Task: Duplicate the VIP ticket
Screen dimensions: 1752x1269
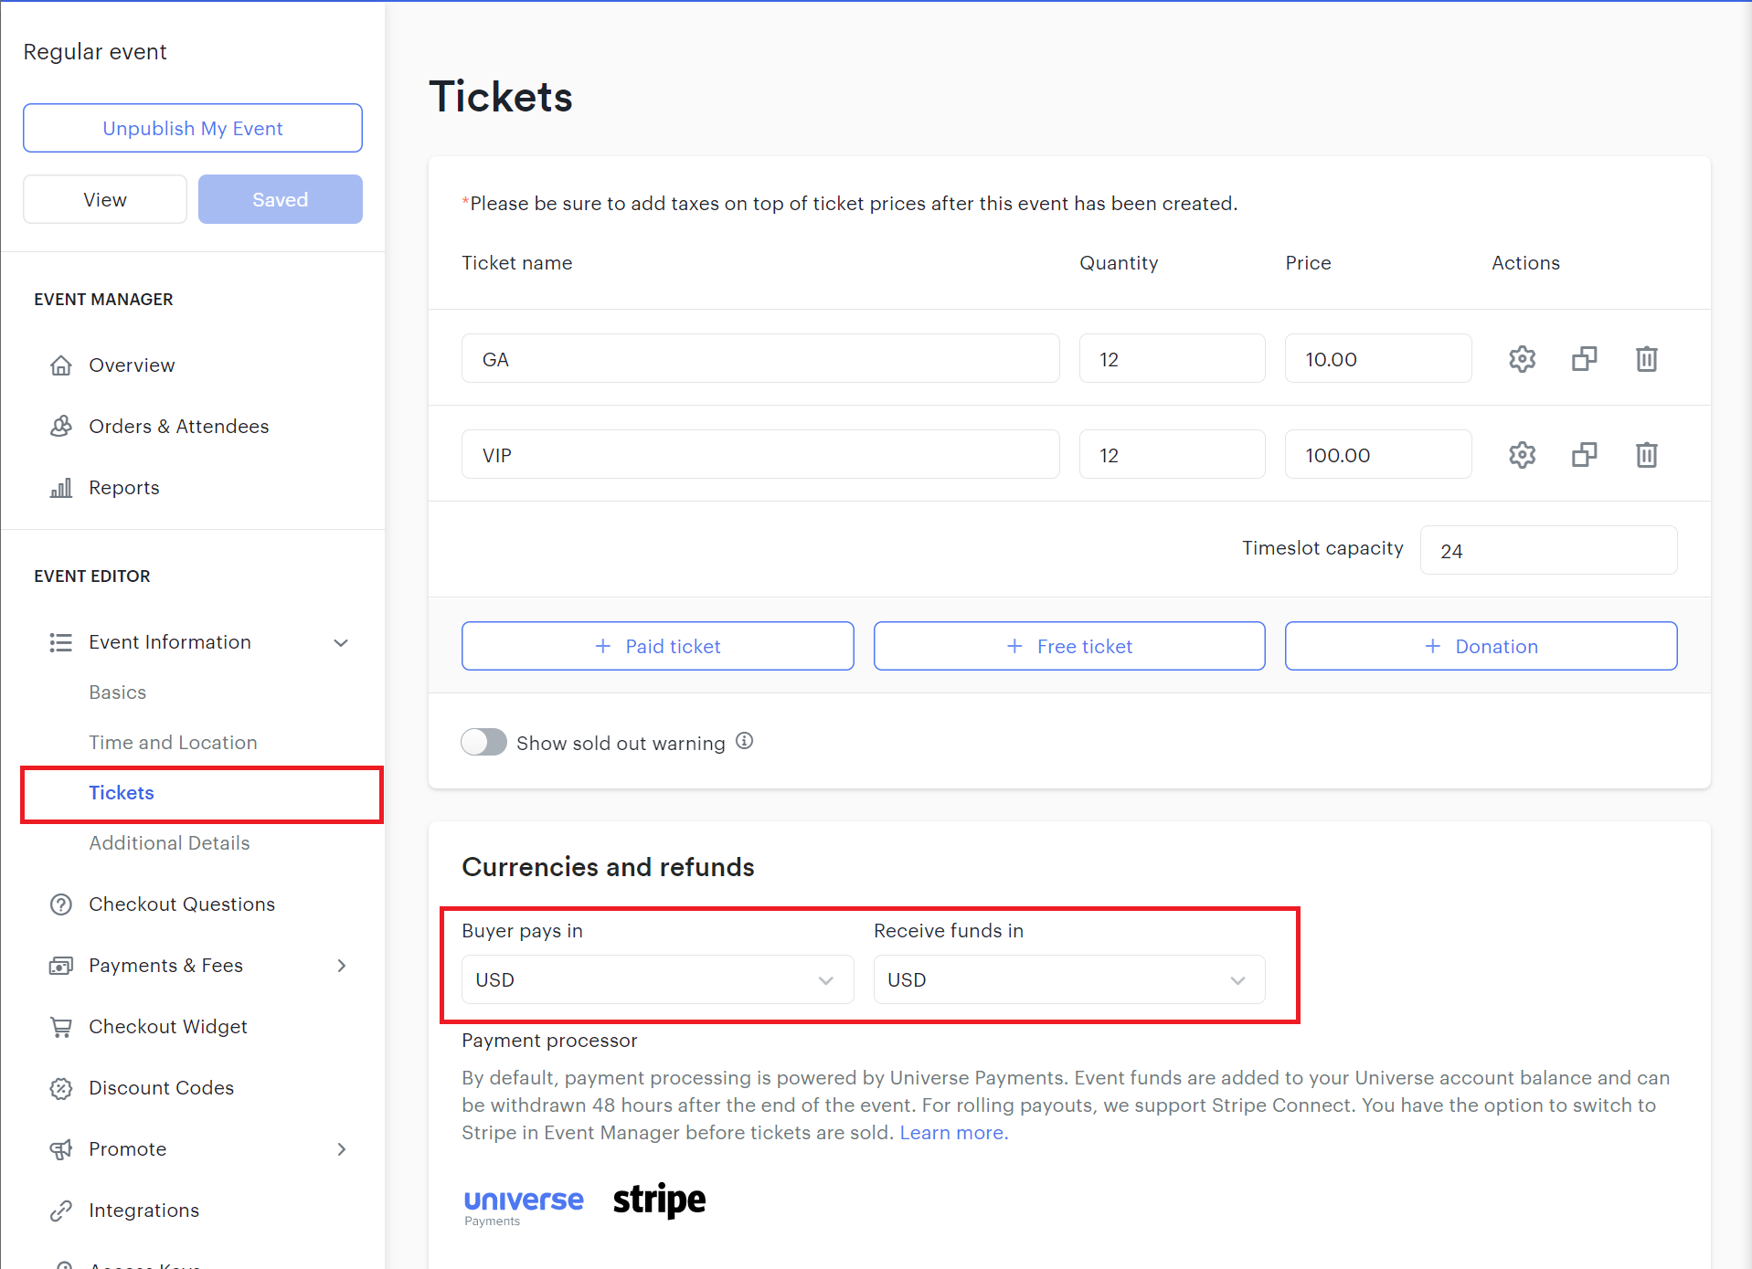Action: coord(1584,455)
